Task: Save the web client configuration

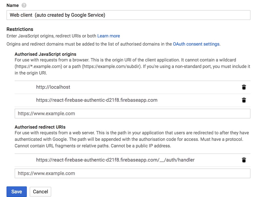Action: 16,191
